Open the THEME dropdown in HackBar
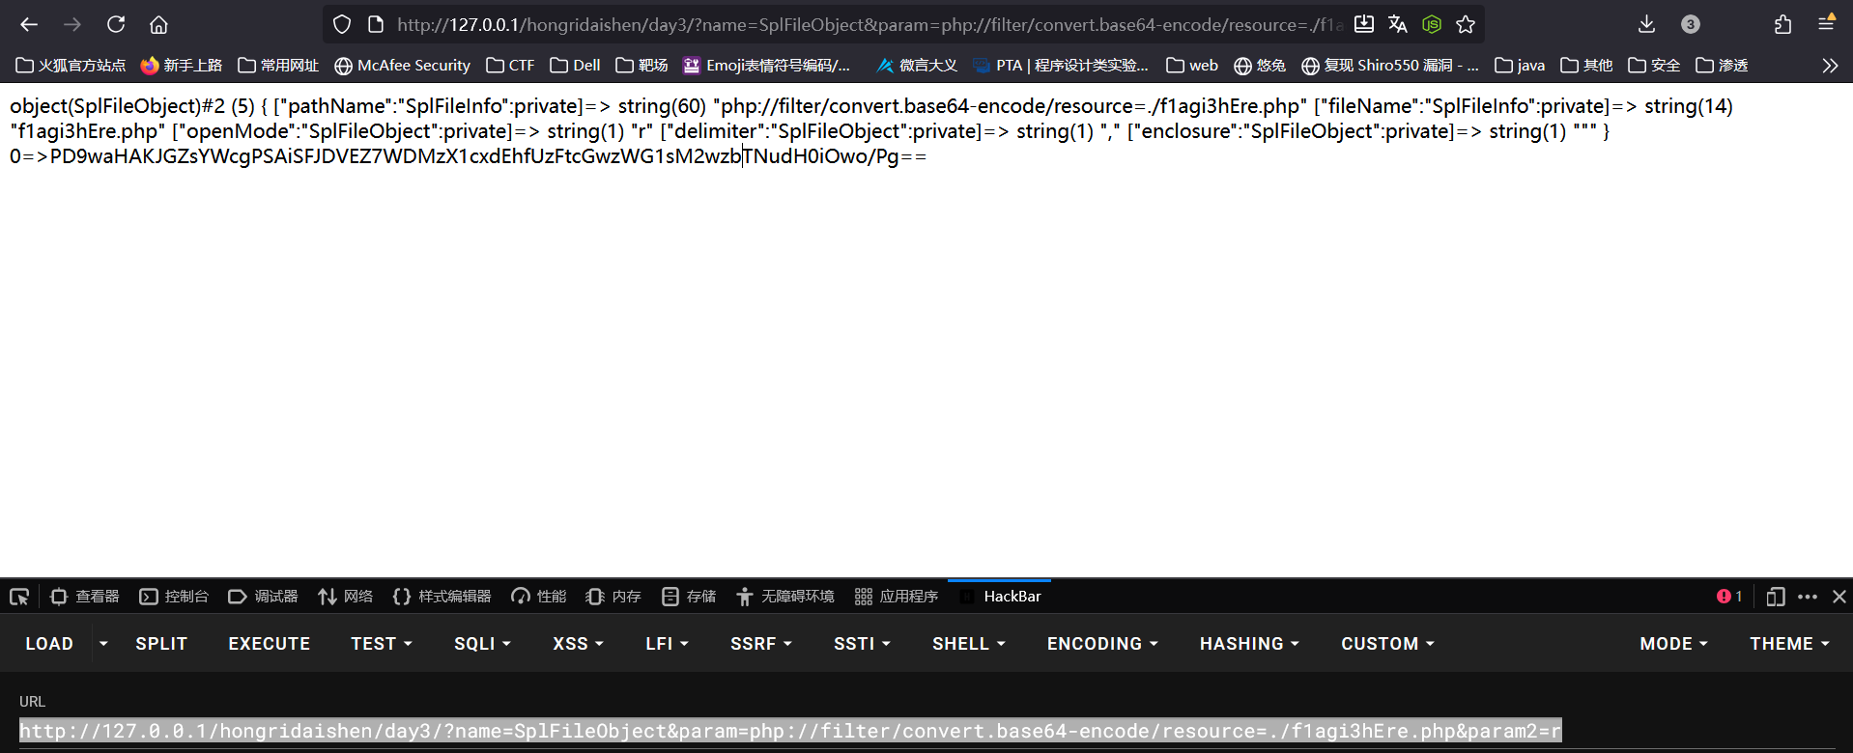Image resolution: width=1853 pixels, height=753 pixels. [1788, 644]
